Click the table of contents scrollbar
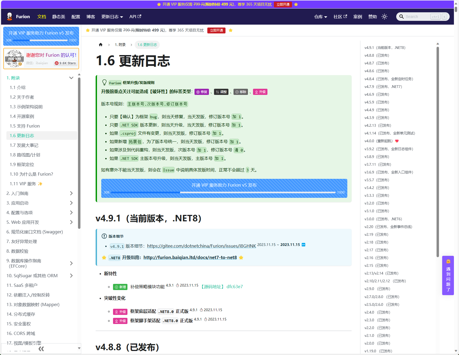The width and height of the screenshot is (459, 355). tap(438, 152)
